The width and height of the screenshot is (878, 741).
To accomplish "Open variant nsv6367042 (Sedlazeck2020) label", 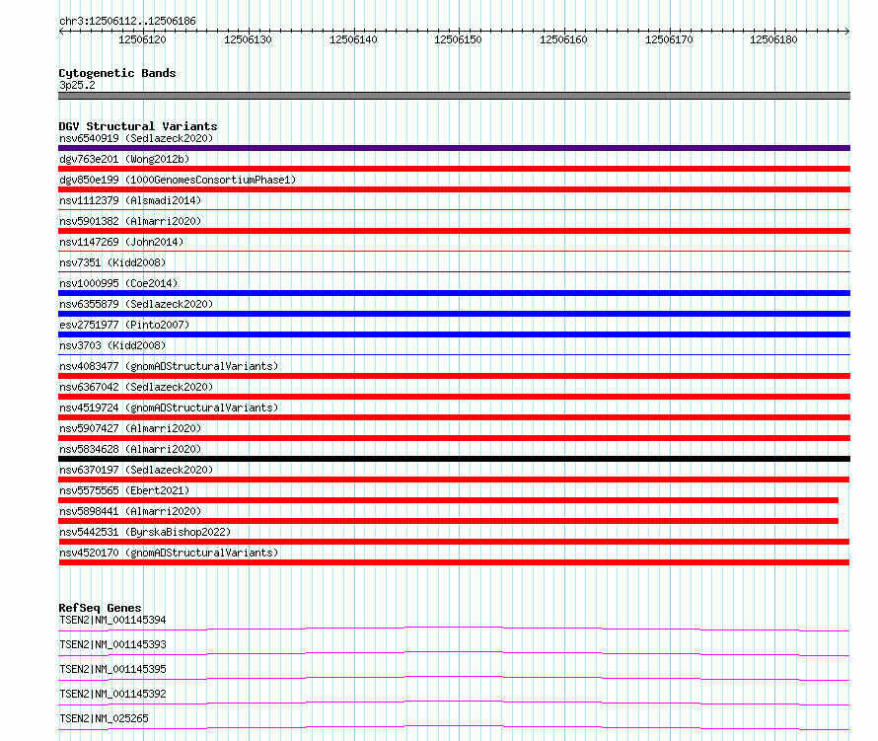I will tap(136, 387).
